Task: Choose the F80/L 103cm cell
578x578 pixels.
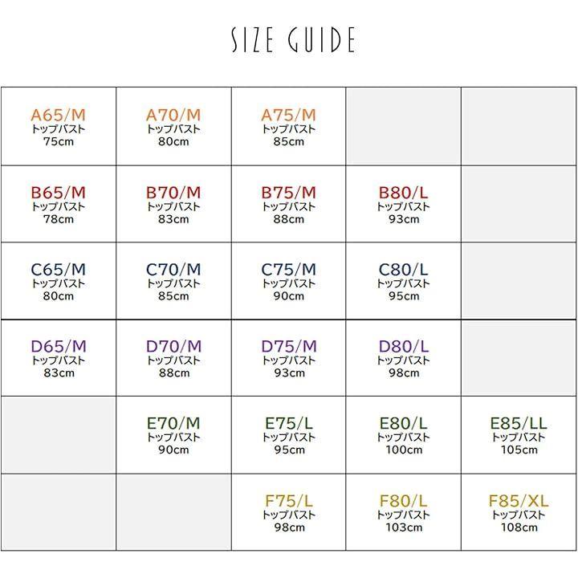Action: coord(404,512)
